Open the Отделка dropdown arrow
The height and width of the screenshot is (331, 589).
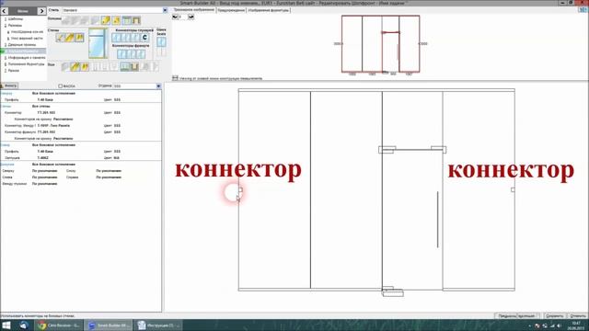click(158, 86)
